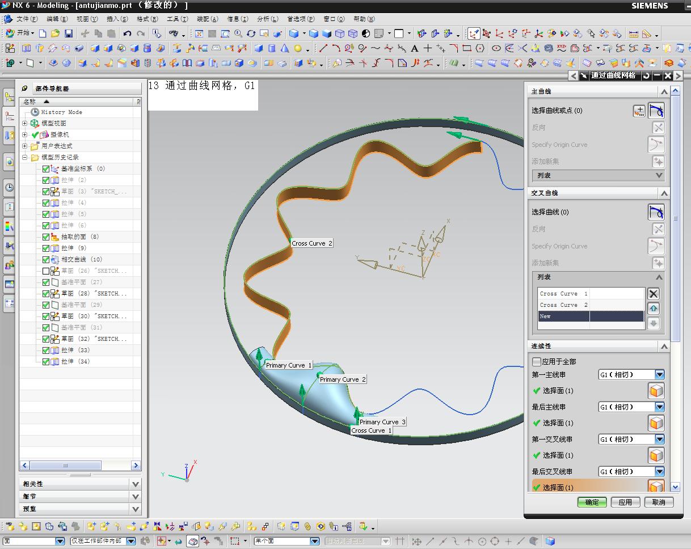Move the cross curve up in list
This screenshot has width=691, height=549.
pyautogui.click(x=654, y=309)
